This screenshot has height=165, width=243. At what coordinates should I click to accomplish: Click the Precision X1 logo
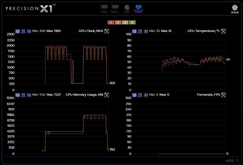31,8
